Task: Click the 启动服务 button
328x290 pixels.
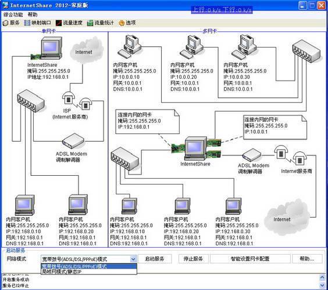Action: coord(155,259)
